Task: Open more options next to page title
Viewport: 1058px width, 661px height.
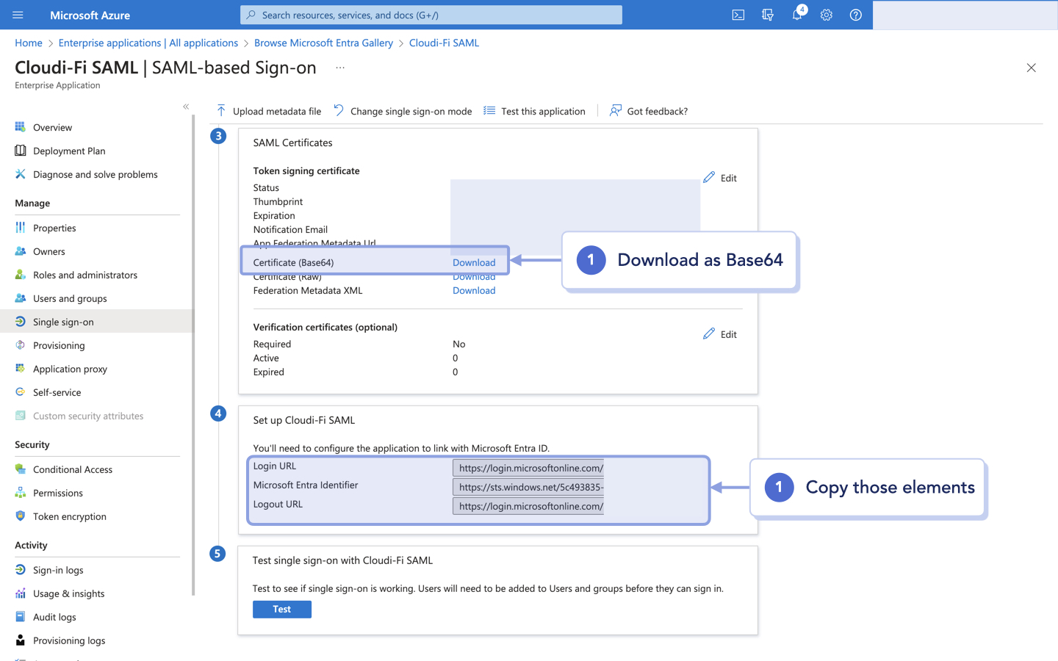Action: pyautogui.click(x=339, y=67)
